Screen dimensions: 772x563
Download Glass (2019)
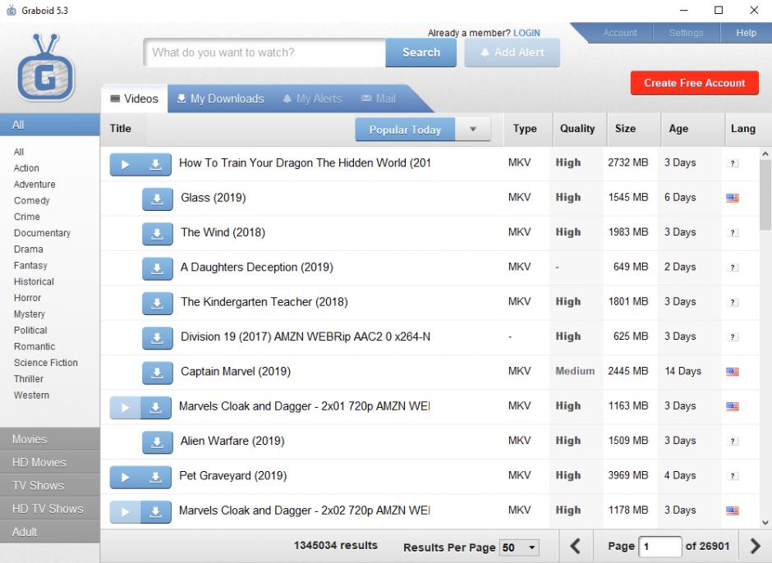158,199
